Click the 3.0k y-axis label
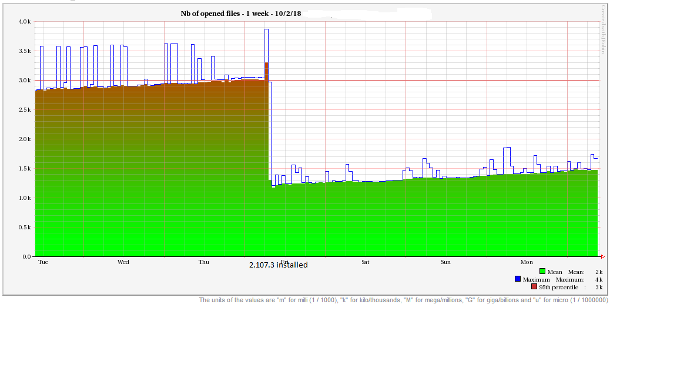 tap(25, 81)
